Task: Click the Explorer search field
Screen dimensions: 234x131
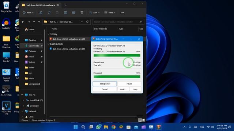Action: click(x=118, y=22)
